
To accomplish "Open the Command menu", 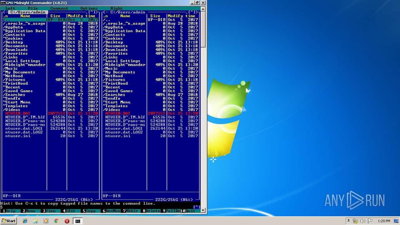I will click(x=59, y=8).
